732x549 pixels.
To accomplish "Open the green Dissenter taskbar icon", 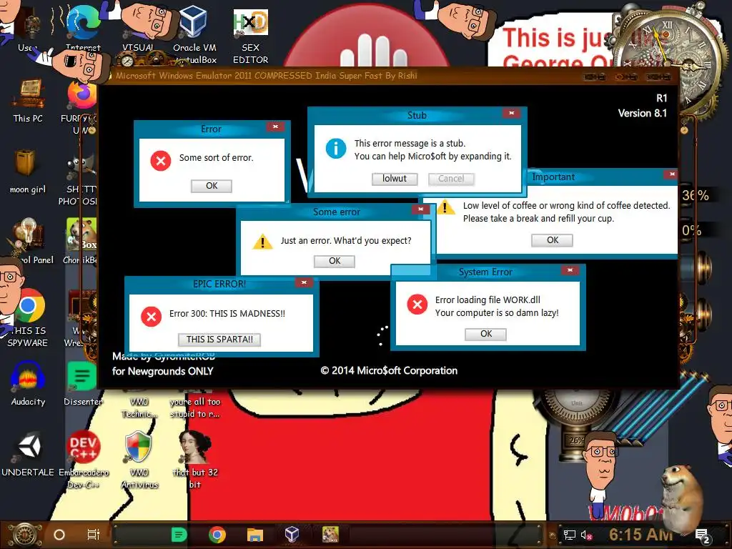I will tap(179, 535).
